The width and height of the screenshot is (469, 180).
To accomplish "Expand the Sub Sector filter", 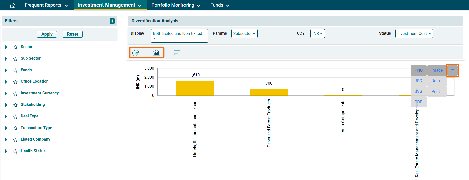I will [x=6, y=59].
